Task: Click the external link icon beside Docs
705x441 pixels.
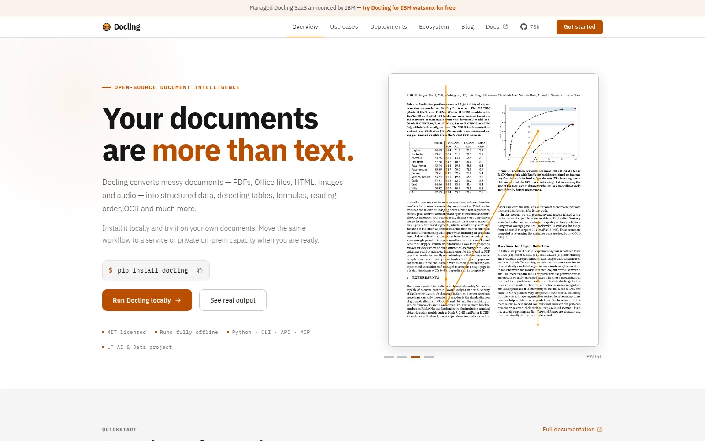Action: click(x=505, y=27)
